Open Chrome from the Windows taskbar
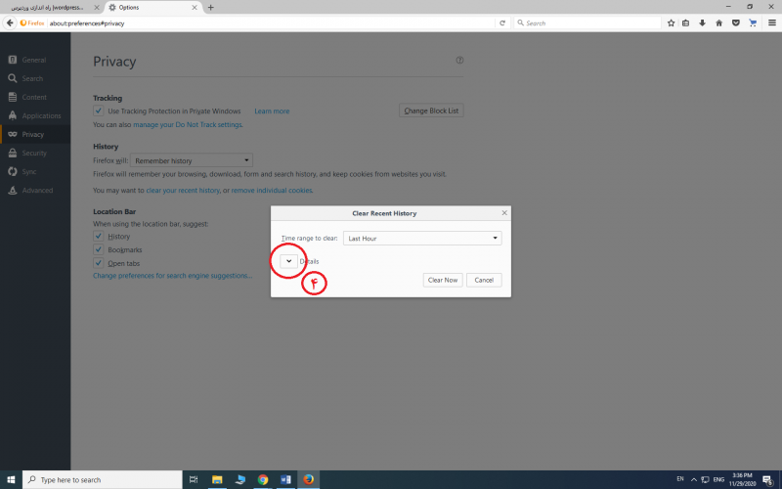 tap(263, 479)
